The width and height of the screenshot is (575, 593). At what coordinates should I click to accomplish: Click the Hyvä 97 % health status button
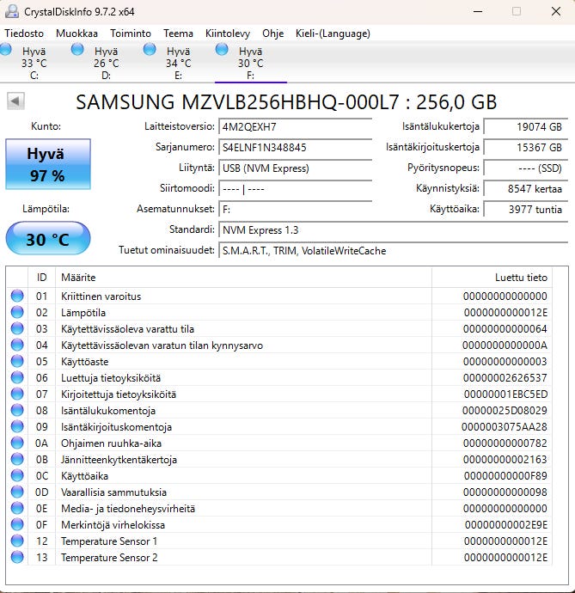[46, 165]
